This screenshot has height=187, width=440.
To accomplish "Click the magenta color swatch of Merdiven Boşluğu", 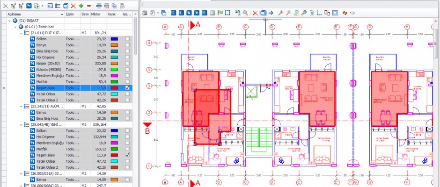I will pyautogui.click(x=114, y=75).
